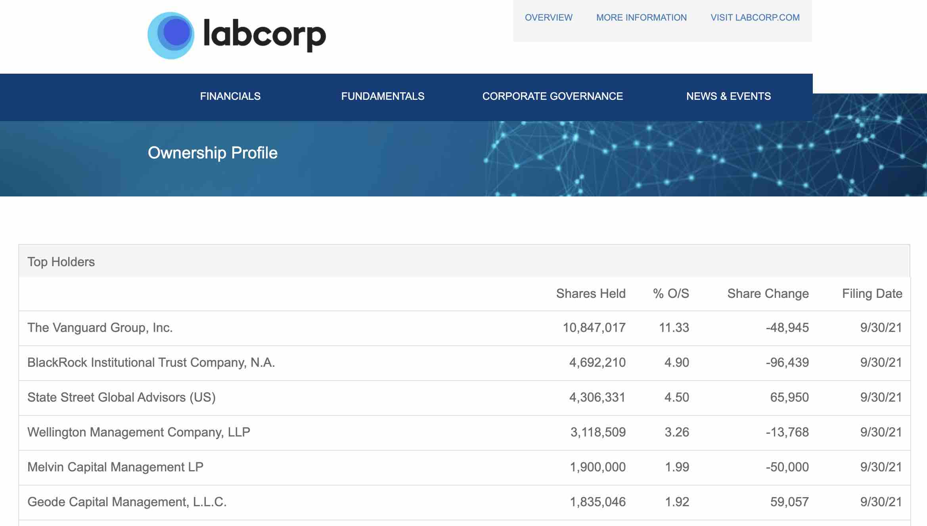Click Geode percentage 1.92
Image resolution: width=927 pixels, height=526 pixels.
pos(677,502)
